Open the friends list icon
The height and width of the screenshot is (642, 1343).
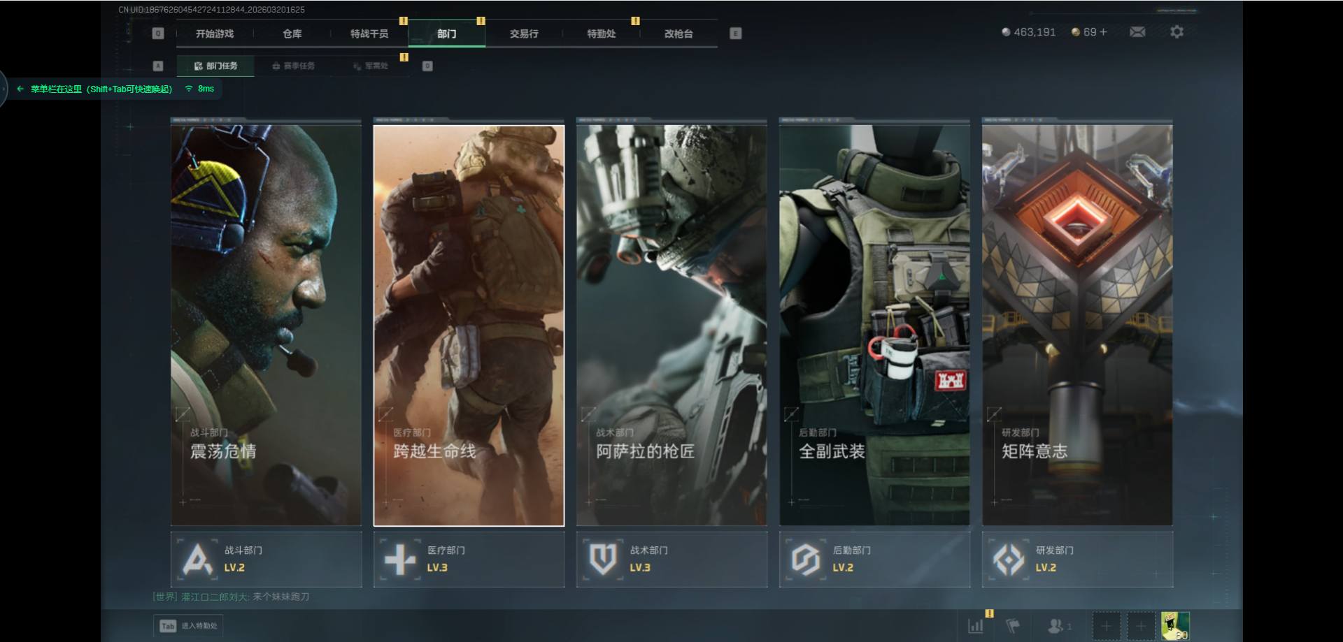[1056, 626]
